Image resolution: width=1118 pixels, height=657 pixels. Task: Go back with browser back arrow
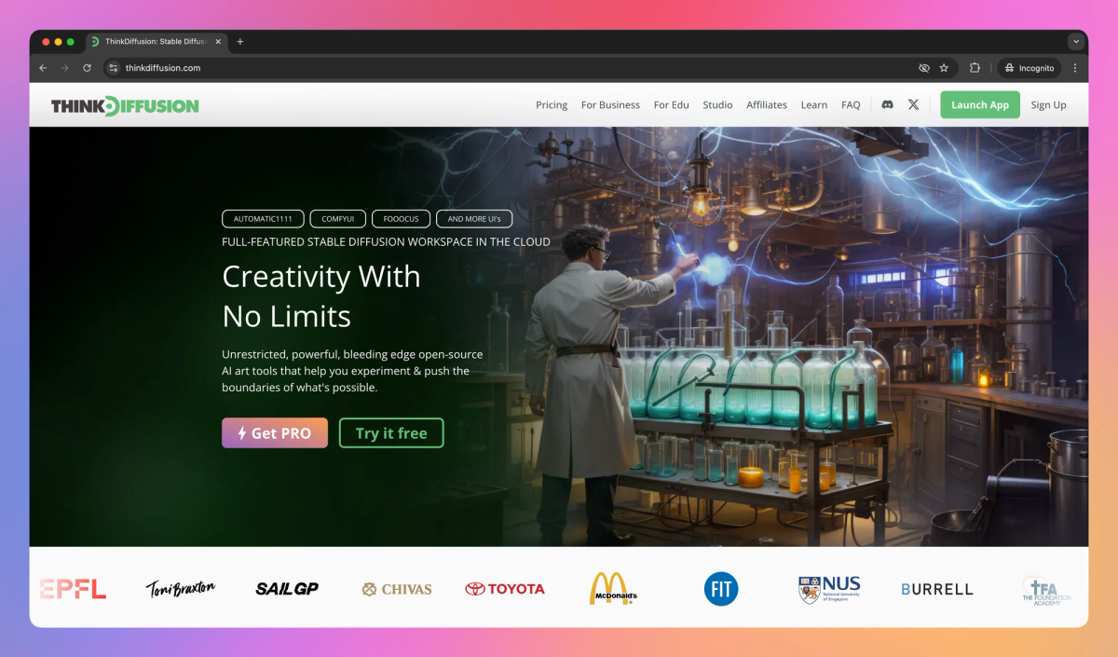pos(43,68)
